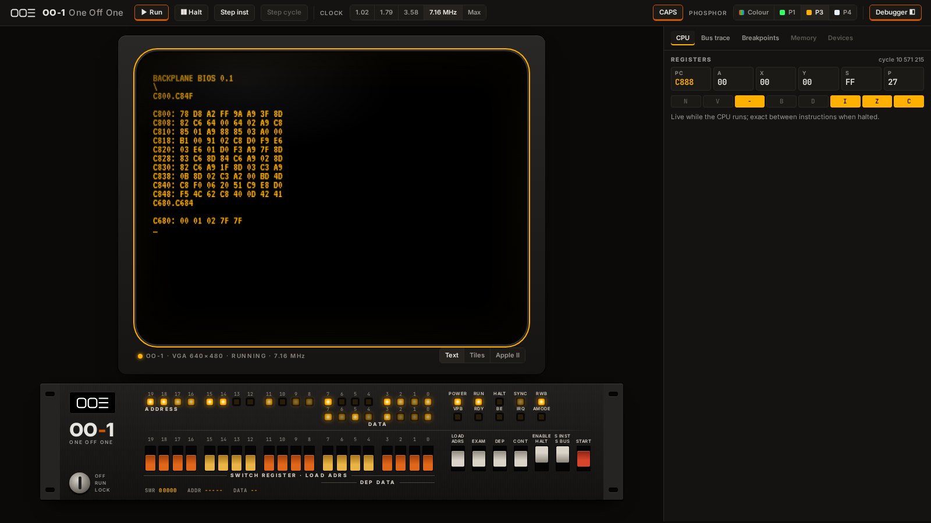This screenshot has width=931, height=523.
Task: Click the BACKPLANE BIOS 0.1 screen text
Action: (193, 78)
